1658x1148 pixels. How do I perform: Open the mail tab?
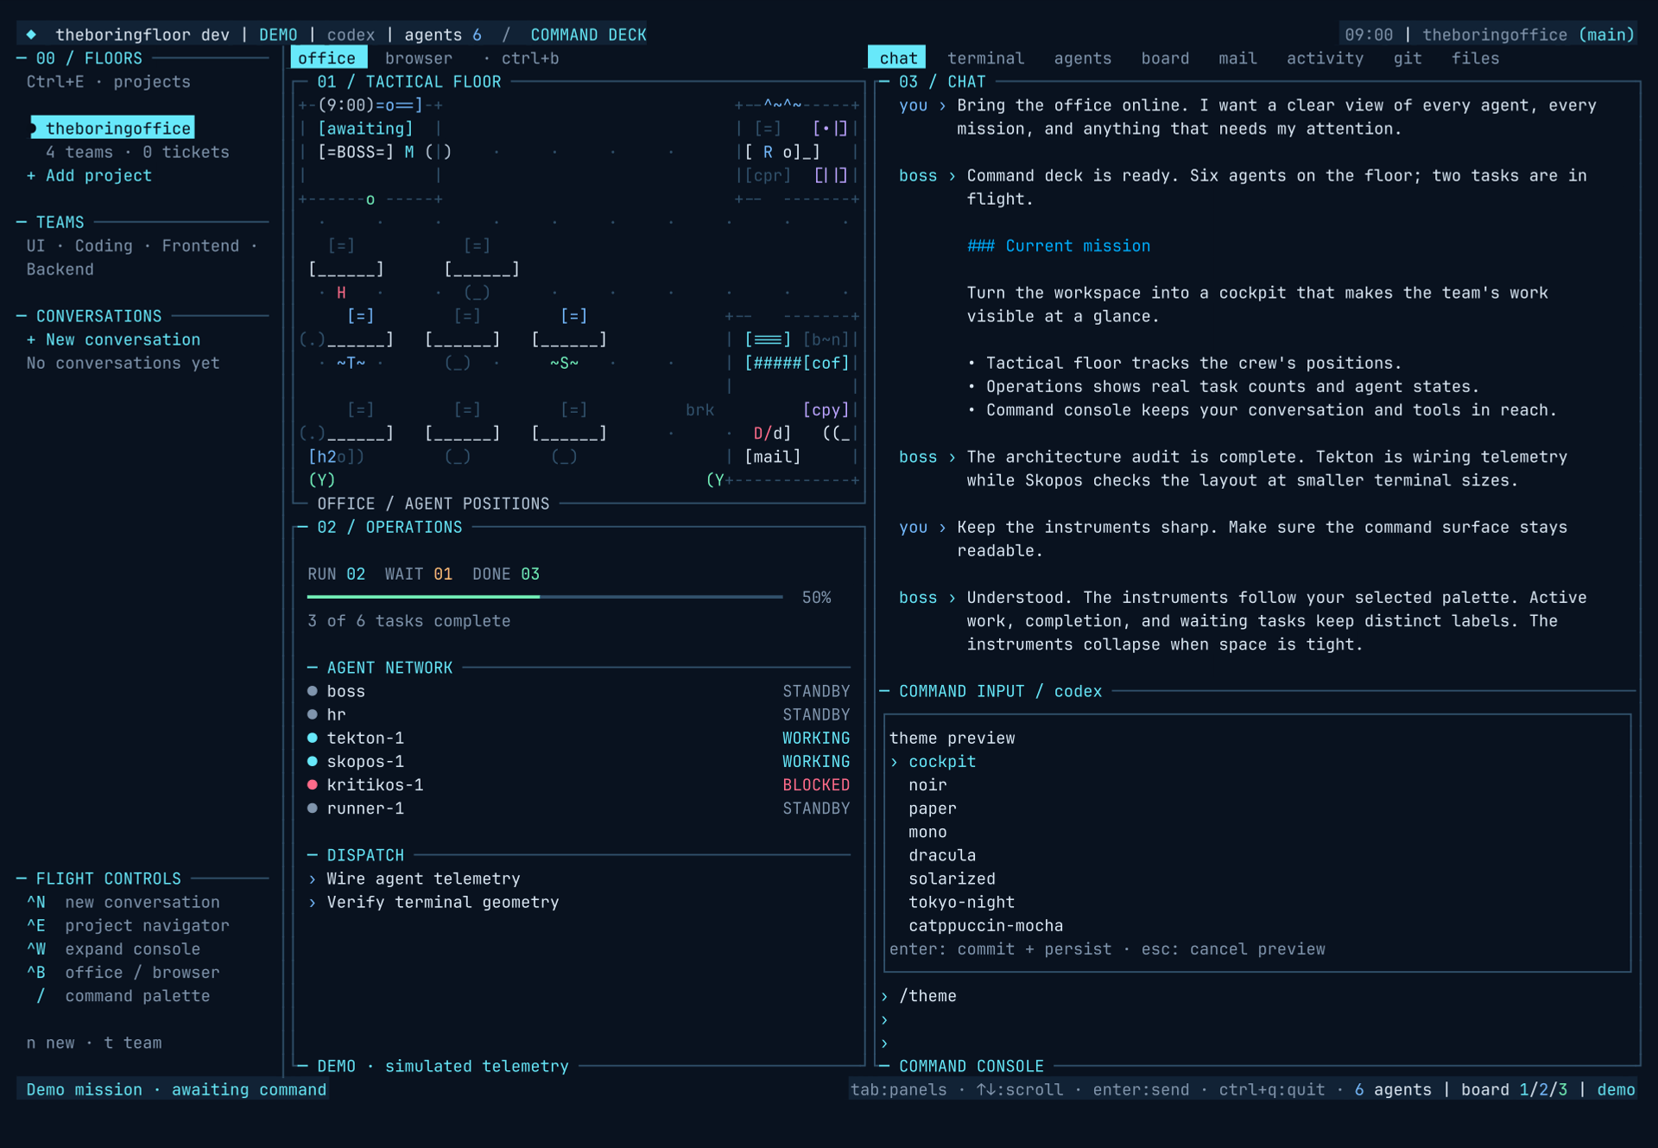tap(1237, 58)
